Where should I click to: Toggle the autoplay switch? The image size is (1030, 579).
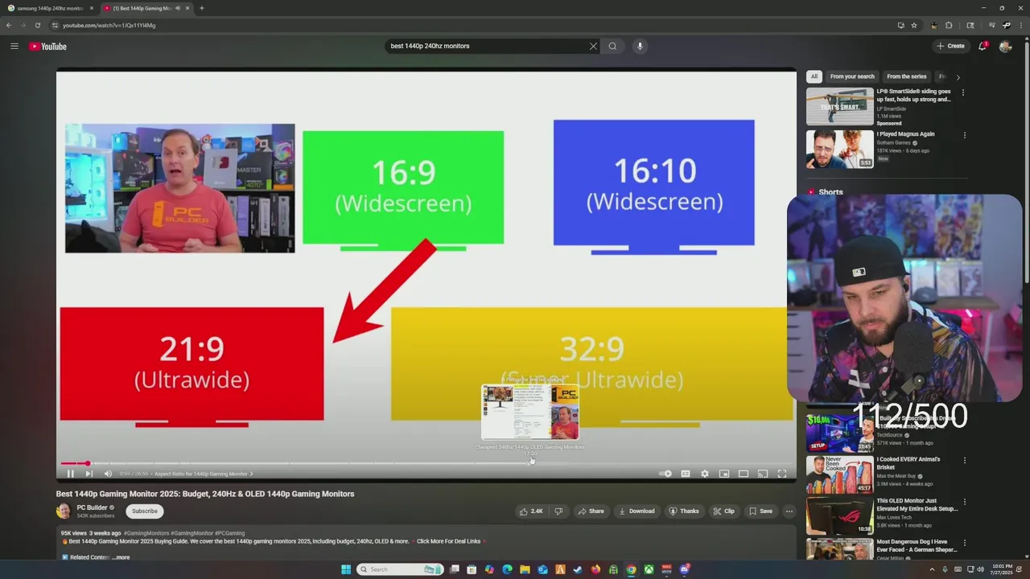pos(665,474)
